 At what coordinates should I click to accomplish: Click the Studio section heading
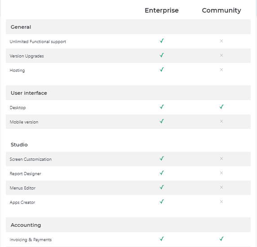(19, 145)
